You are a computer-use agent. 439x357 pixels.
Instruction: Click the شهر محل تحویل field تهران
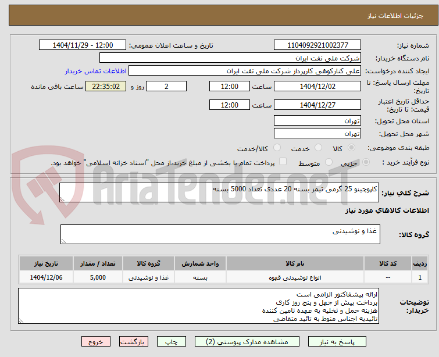click(317, 134)
